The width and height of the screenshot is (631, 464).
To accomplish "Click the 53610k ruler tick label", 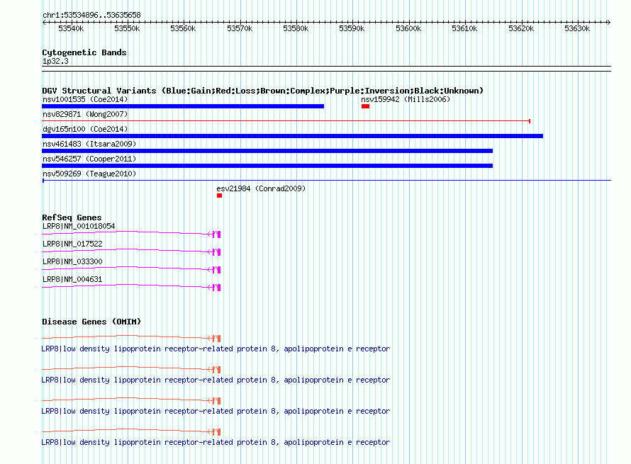I will pyautogui.click(x=464, y=28).
